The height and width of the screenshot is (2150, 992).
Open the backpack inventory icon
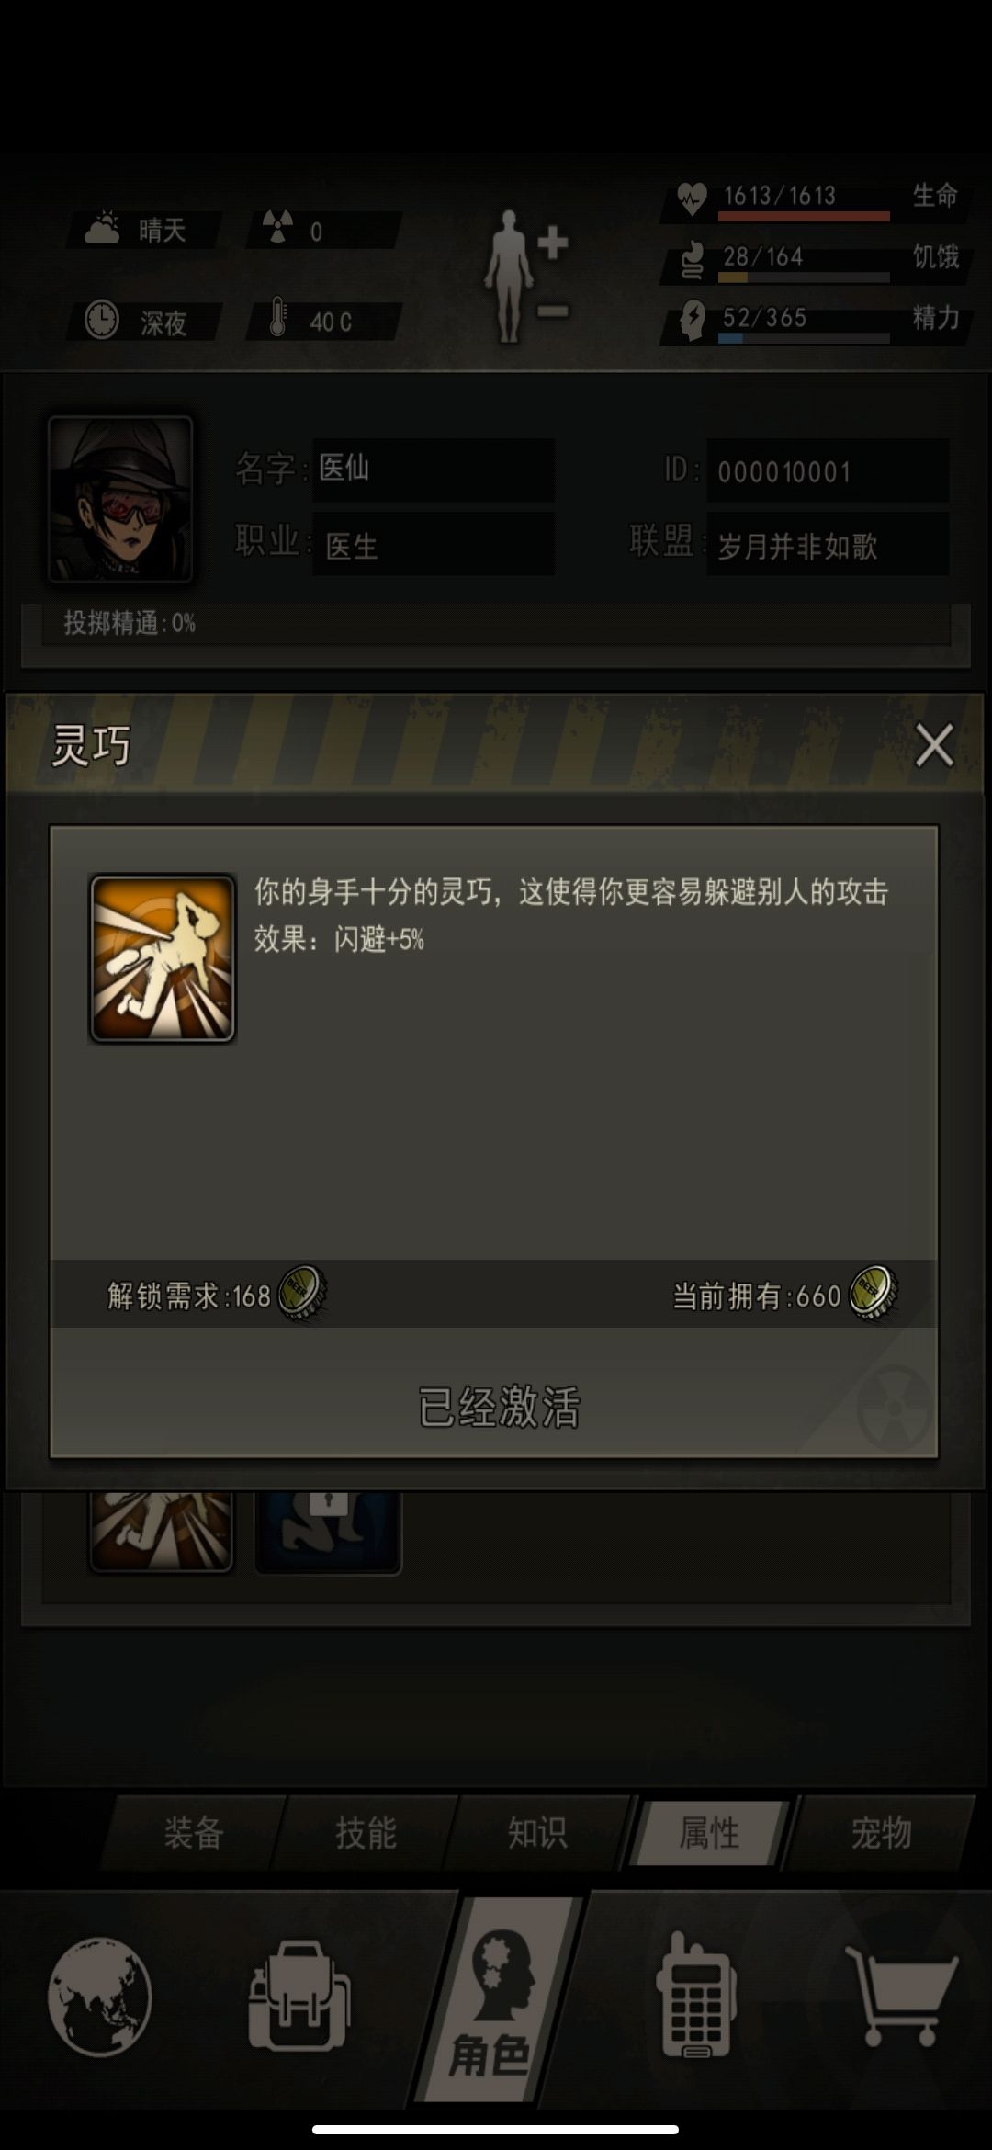(299, 1996)
